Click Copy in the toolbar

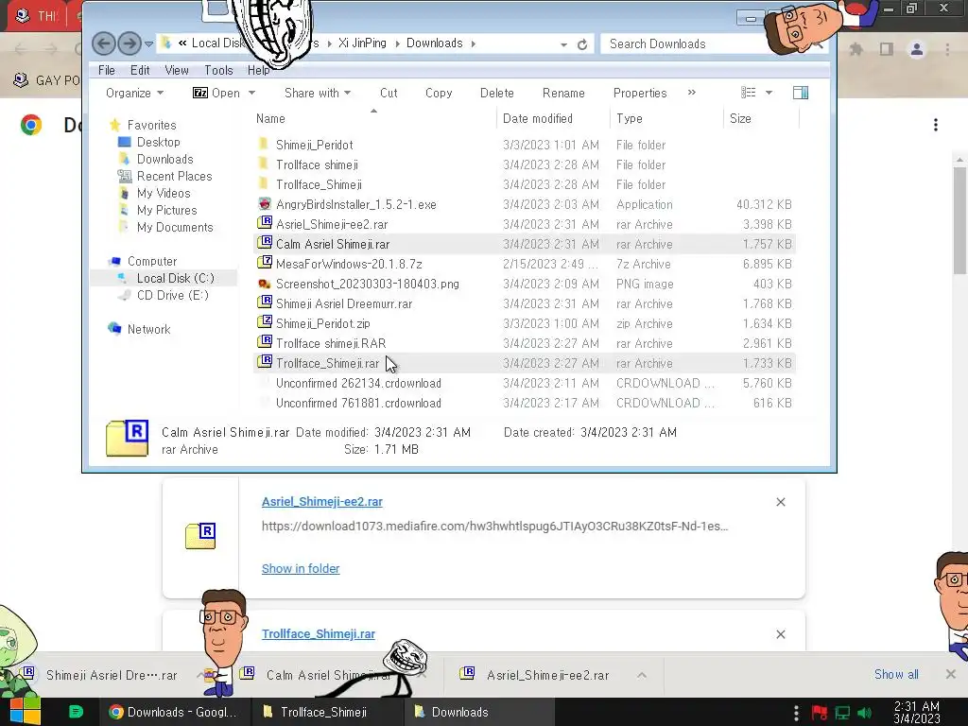tap(439, 94)
